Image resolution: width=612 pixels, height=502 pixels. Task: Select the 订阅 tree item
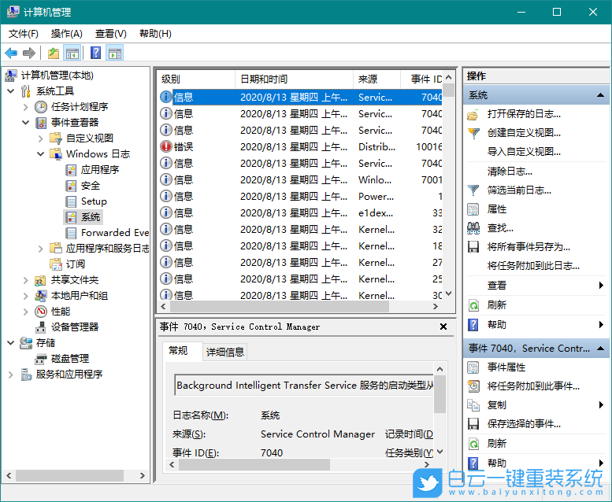pos(75,264)
